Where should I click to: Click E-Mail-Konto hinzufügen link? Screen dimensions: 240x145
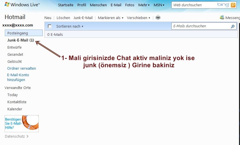[18, 77]
